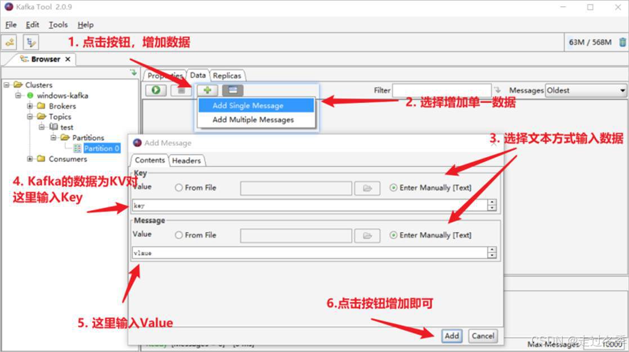
Task: Expand the Consumers tree node
Action: point(30,158)
